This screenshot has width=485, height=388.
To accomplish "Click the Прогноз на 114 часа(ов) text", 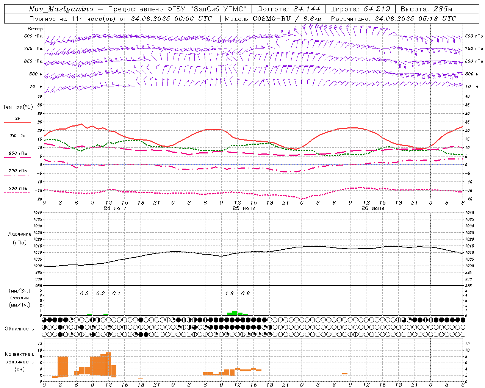I will coord(73,19).
